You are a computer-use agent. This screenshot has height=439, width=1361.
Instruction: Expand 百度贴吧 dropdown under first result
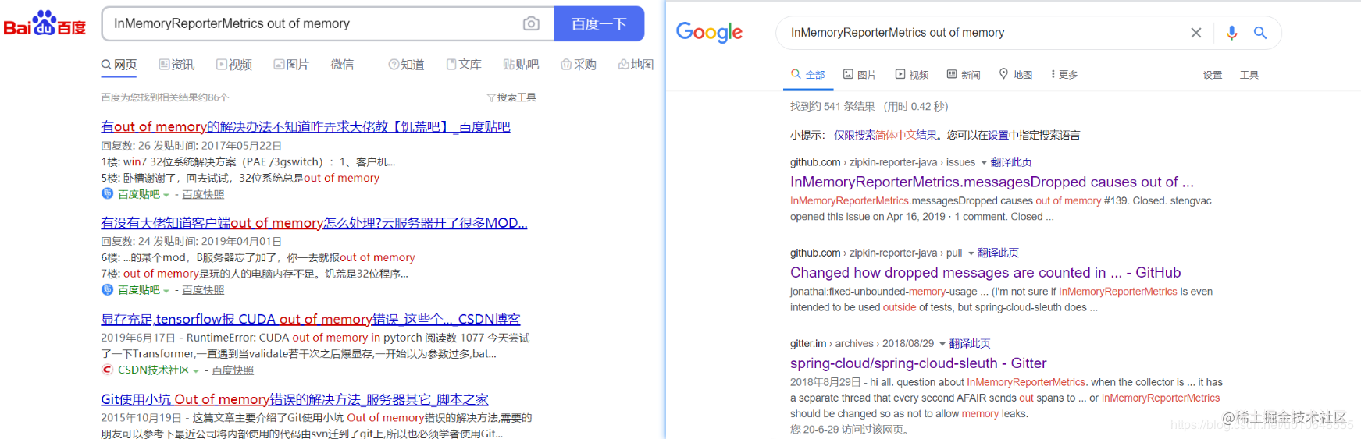pyautogui.click(x=166, y=195)
